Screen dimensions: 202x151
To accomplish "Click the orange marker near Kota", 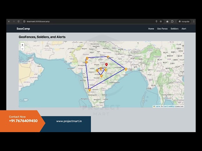I will [87, 59].
